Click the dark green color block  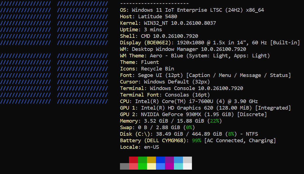point(143,160)
